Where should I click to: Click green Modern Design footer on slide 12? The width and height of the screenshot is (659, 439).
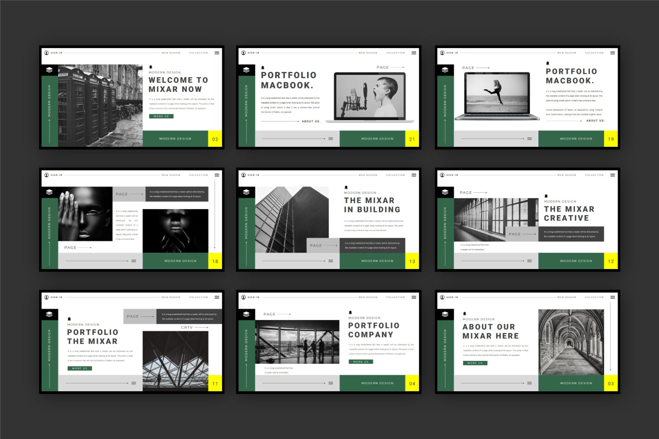click(x=576, y=261)
